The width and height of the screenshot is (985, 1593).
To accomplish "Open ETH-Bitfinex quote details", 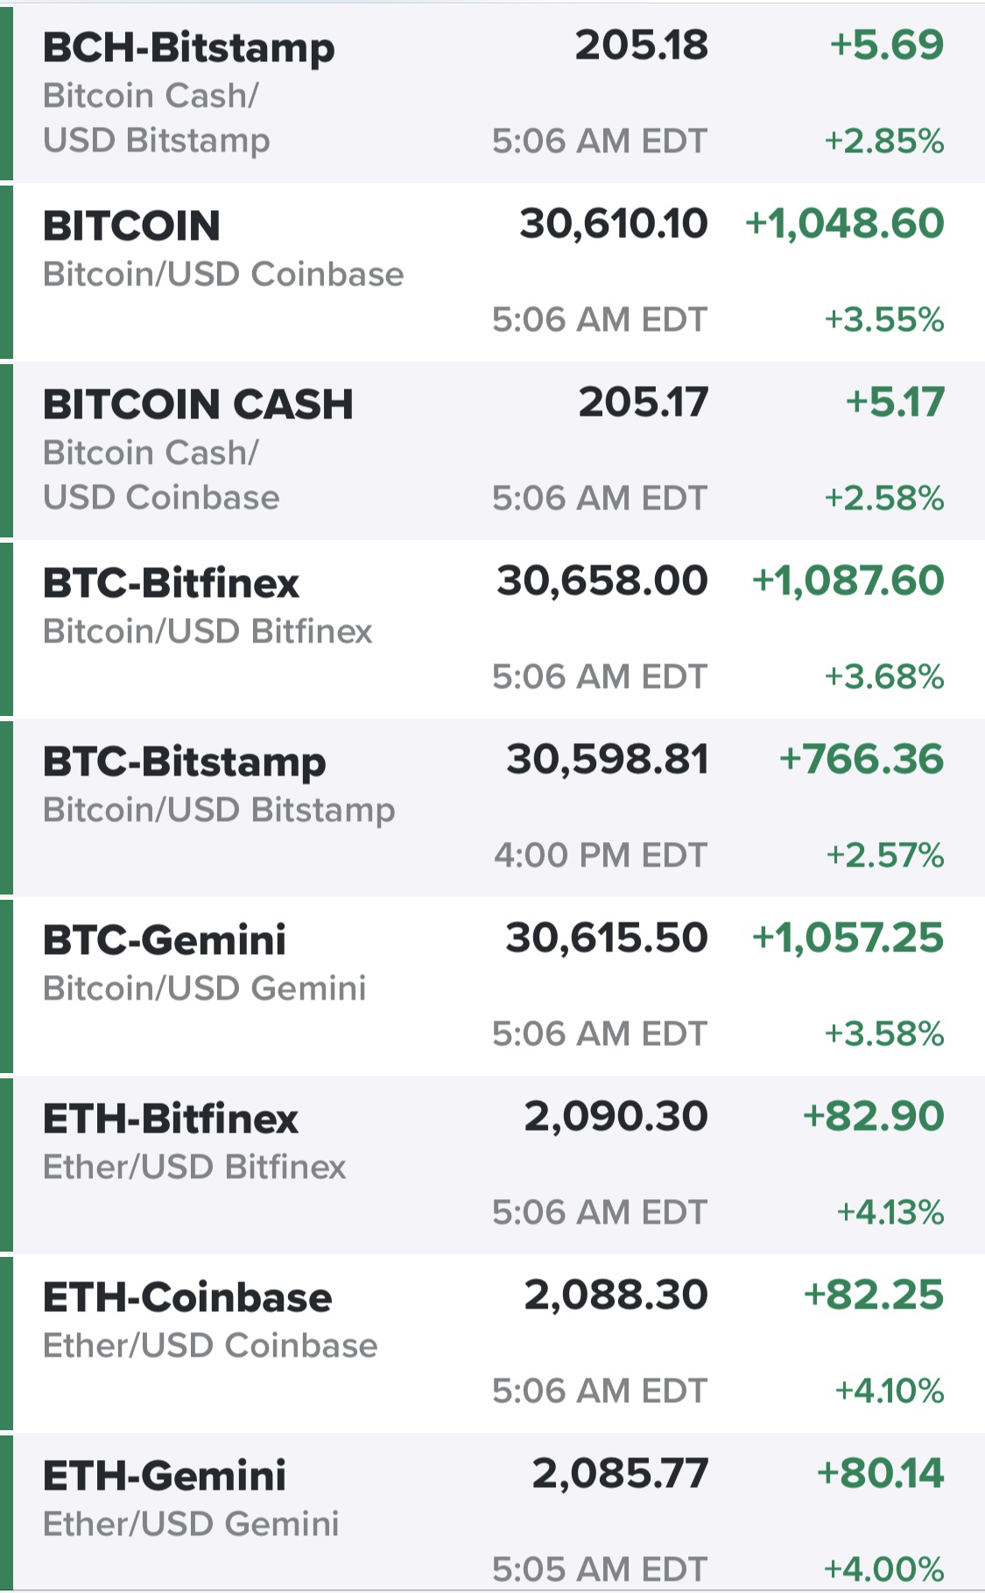I will point(492,1165).
